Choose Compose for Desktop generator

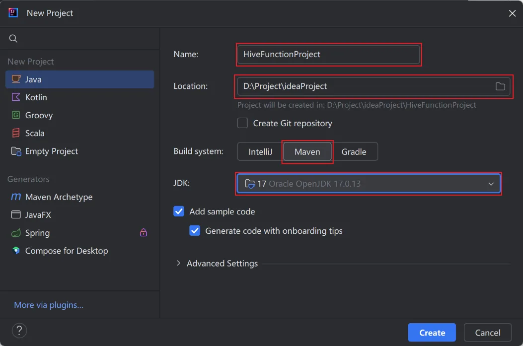point(80,251)
